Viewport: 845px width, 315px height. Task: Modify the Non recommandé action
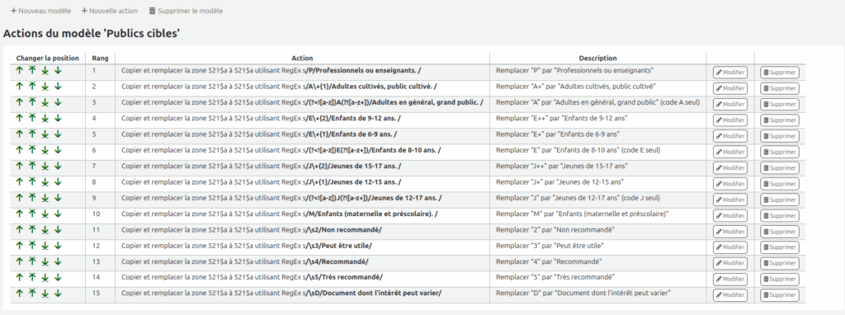pos(730,232)
